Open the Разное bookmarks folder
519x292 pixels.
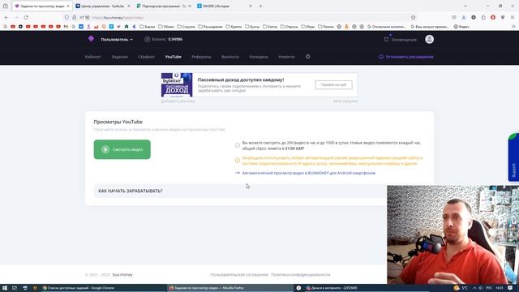click(x=326, y=27)
